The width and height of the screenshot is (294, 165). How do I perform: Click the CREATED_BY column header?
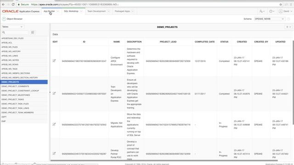click(261, 42)
